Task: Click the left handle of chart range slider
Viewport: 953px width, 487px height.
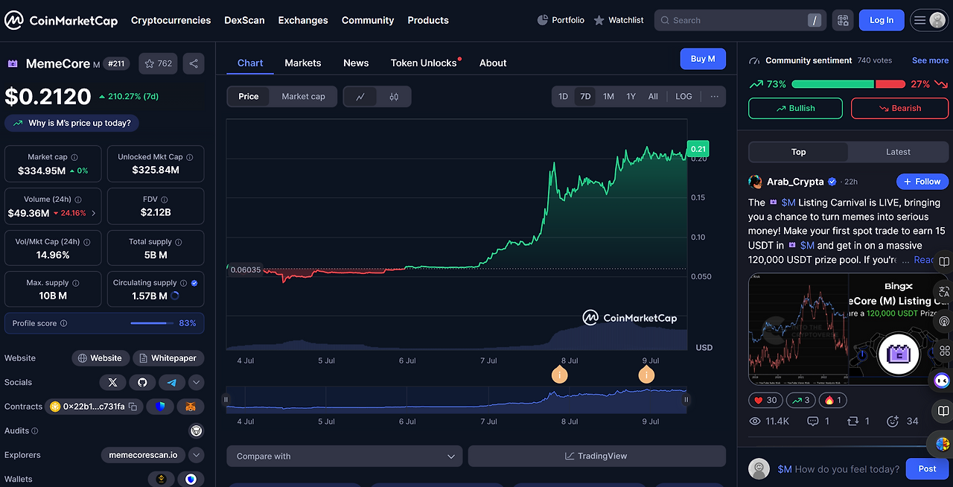Action: pyautogui.click(x=226, y=399)
